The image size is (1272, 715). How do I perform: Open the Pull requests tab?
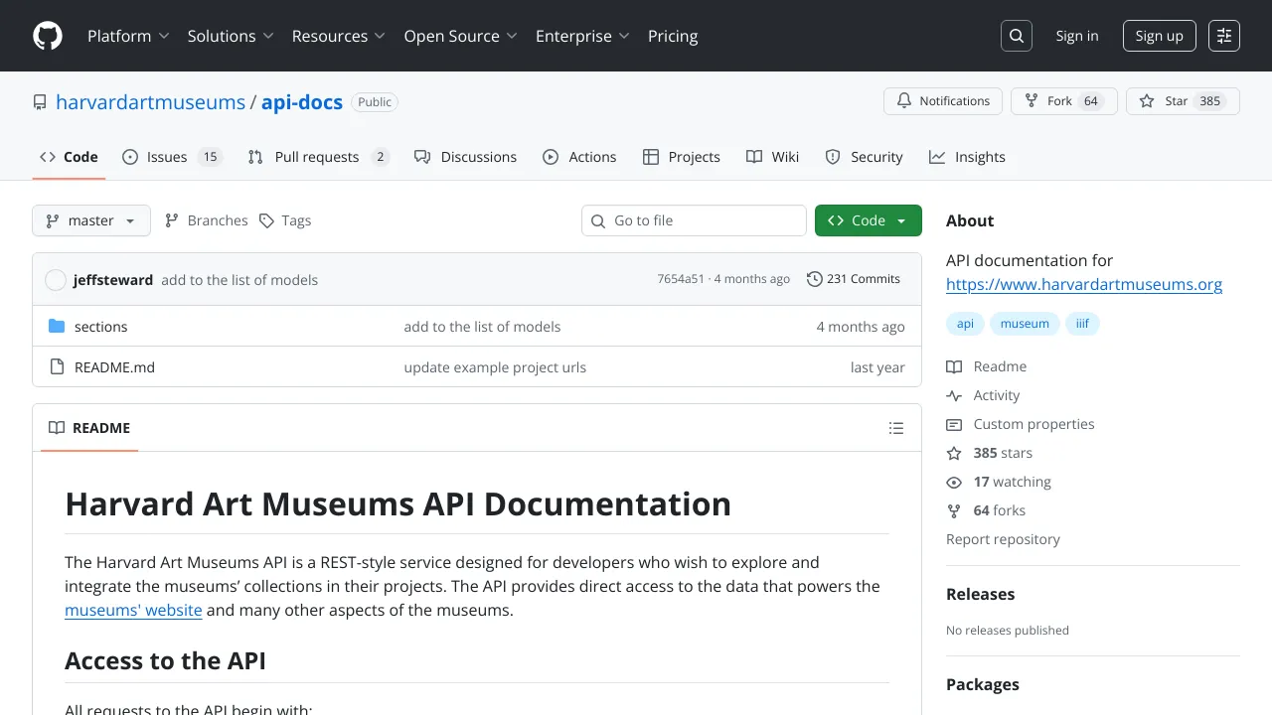click(318, 157)
